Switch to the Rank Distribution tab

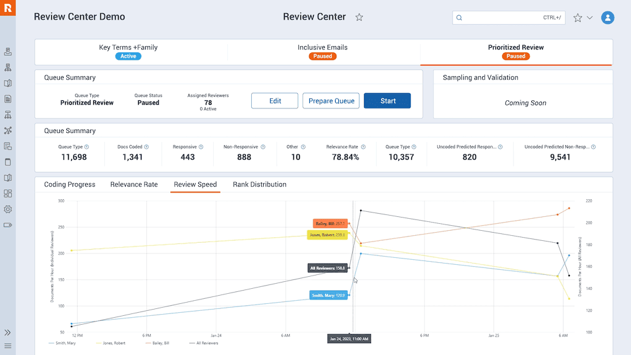259,184
